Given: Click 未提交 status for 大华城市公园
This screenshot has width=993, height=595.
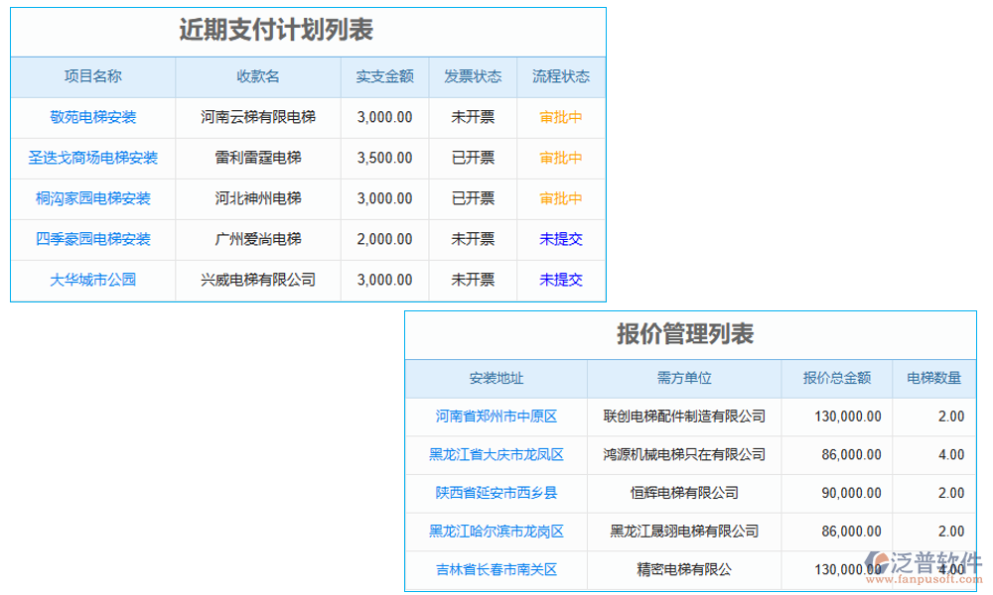Looking at the screenshot, I should (560, 280).
